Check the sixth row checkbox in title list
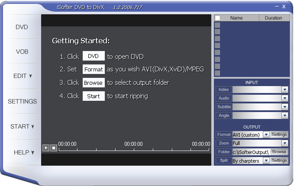This screenshot has width=294, height=186. pos(217,59)
